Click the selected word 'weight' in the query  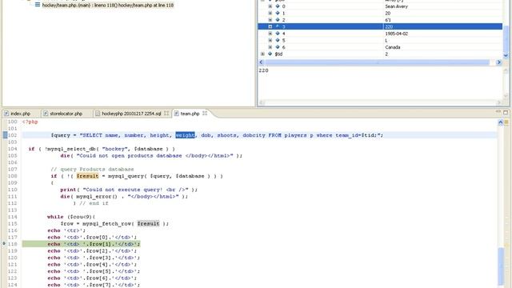(185, 135)
